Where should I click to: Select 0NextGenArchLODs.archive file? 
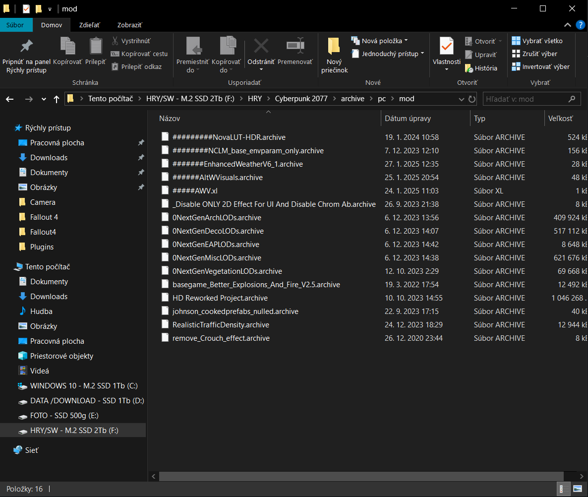tap(217, 218)
